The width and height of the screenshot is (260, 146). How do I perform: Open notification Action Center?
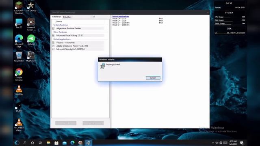(x=242, y=143)
